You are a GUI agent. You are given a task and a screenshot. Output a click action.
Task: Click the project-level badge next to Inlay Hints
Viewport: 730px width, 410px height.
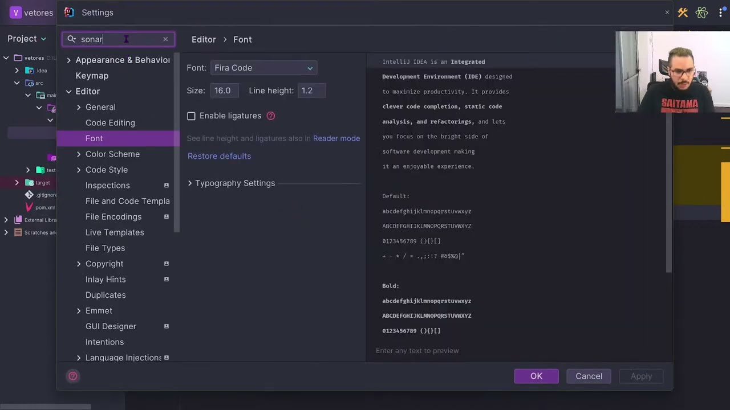tap(167, 280)
